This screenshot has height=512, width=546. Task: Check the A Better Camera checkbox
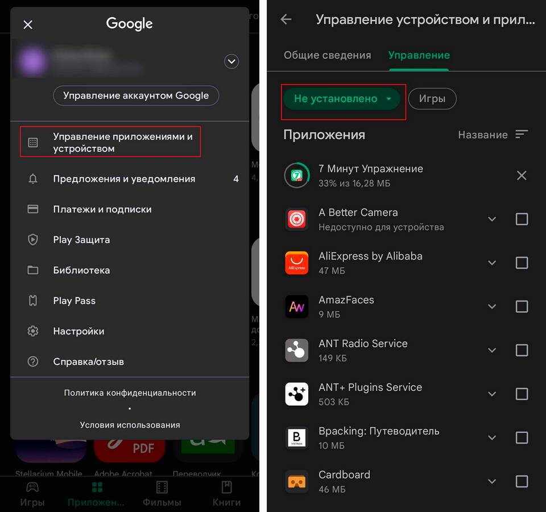pos(522,219)
